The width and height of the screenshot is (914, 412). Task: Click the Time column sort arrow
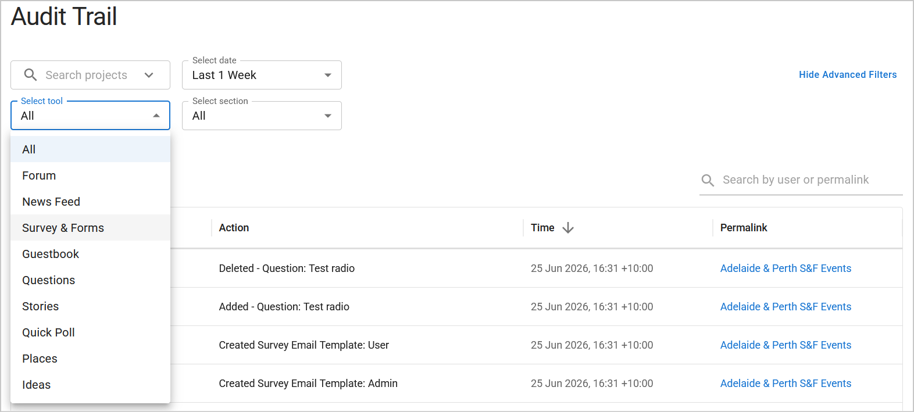click(568, 228)
